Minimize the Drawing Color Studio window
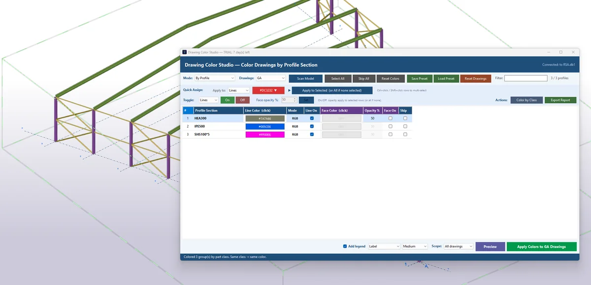 548,52
